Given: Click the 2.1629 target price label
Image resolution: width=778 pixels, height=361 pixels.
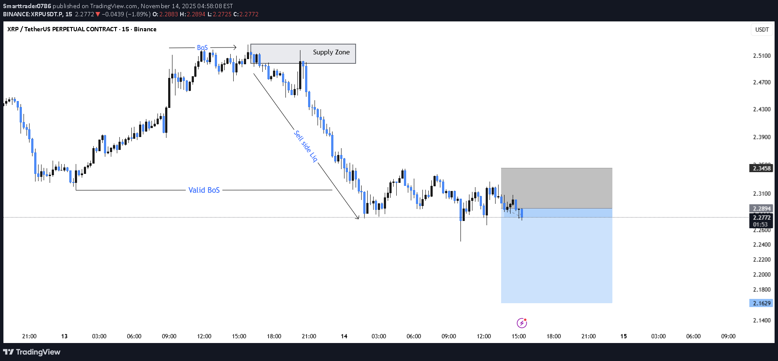Looking at the screenshot, I should 762,303.
